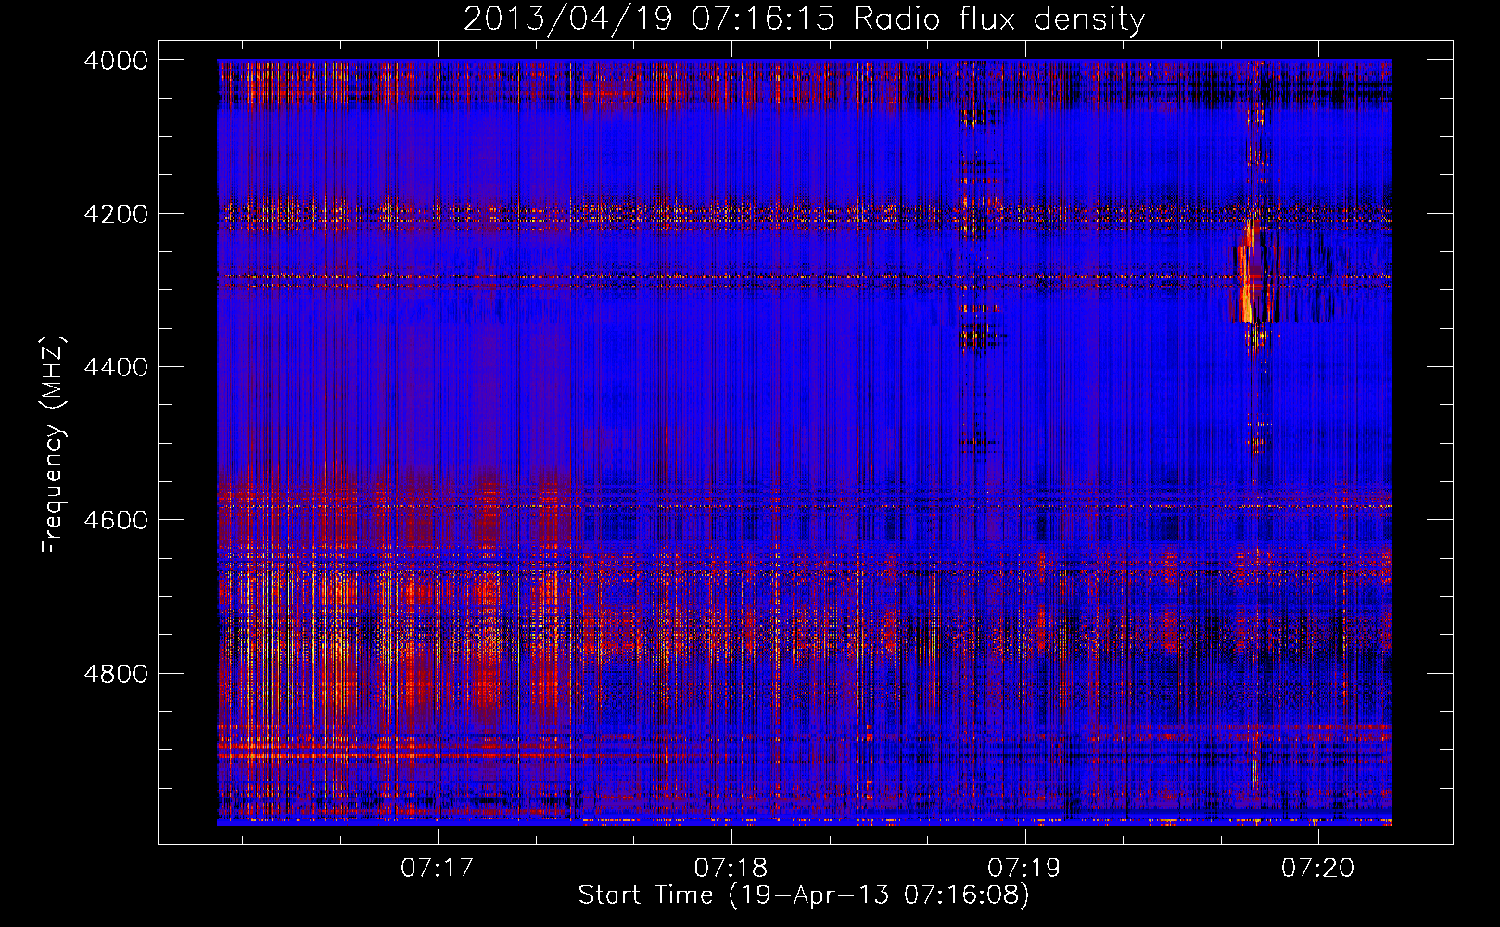Image resolution: width=1500 pixels, height=927 pixels.
Task: Click the bright yellow radio burst near 4300 MHz
Action: pyautogui.click(x=1249, y=278)
